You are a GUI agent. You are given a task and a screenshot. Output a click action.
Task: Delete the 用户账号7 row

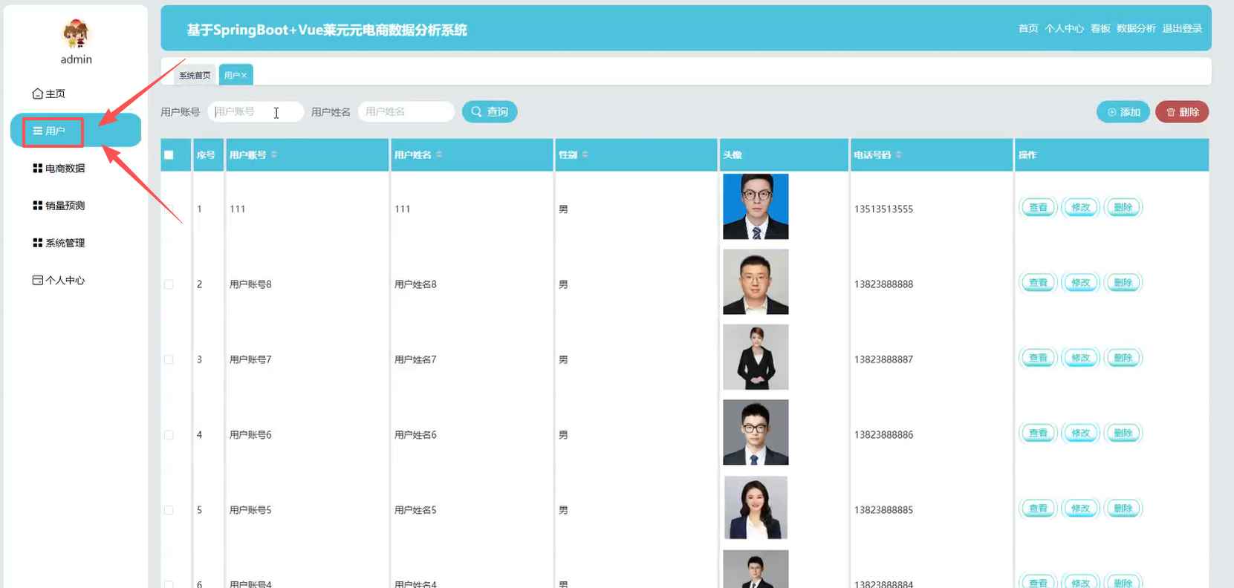pos(1123,358)
